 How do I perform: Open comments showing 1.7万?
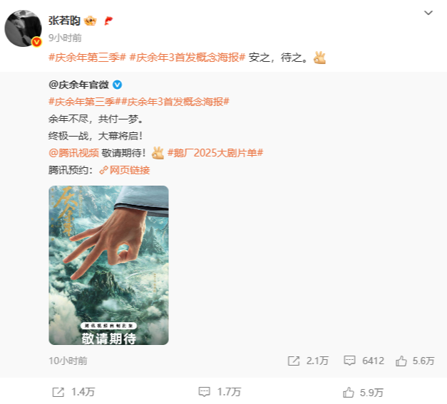pyautogui.click(x=220, y=392)
